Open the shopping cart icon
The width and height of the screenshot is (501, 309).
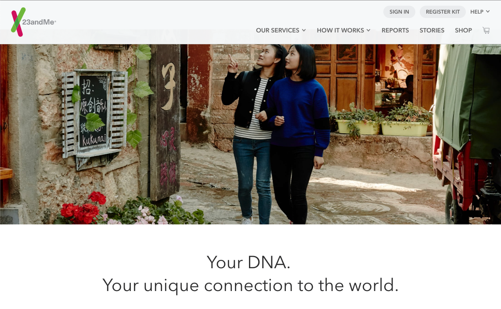point(486,30)
